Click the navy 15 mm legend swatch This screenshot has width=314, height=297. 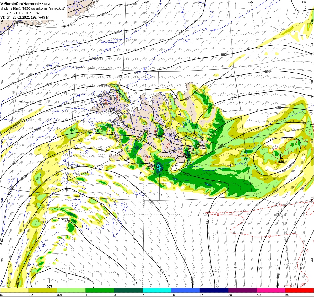pyautogui.click(x=214, y=290)
